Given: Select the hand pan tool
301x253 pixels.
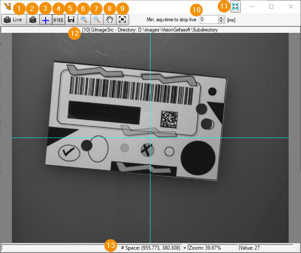Looking at the screenshot, I should pos(110,20).
